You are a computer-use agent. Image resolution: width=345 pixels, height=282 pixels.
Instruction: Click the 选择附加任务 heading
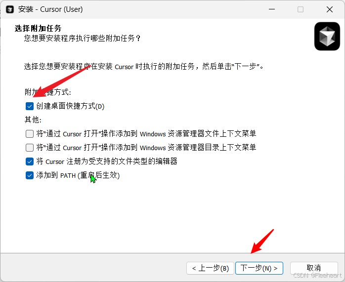point(38,28)
